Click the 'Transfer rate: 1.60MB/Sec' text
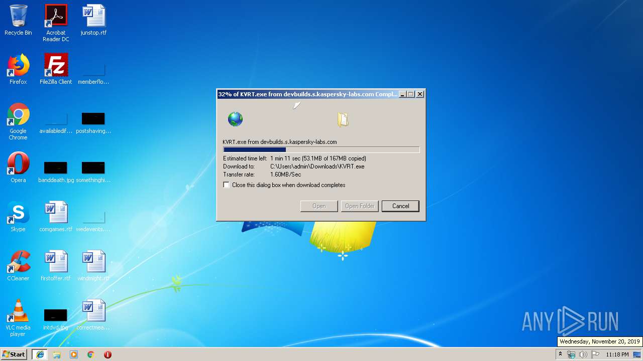Viewport: 643px width, 361px height. pos(262,174)
